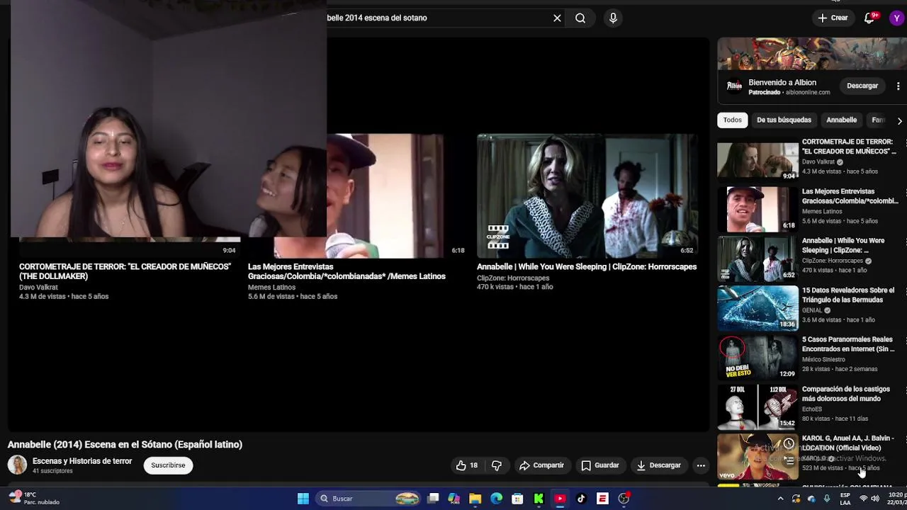The width and height of the screenshot is (907, 510).
Task: Open endscreen Memes Latinos channel link
Action: point(271,288)
